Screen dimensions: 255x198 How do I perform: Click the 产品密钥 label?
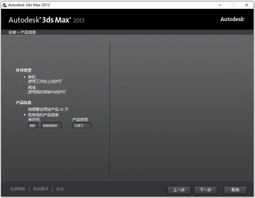click(80, 120)
